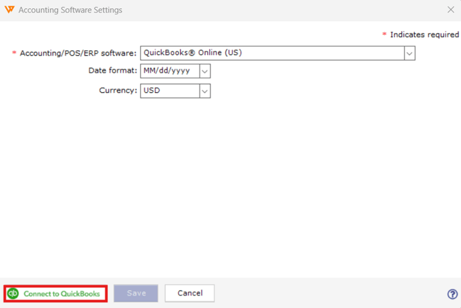The height and width of the screenshot is (308, 461).
Task: Click the Accounting/POS/ERP software label
Action: point(78,53)
